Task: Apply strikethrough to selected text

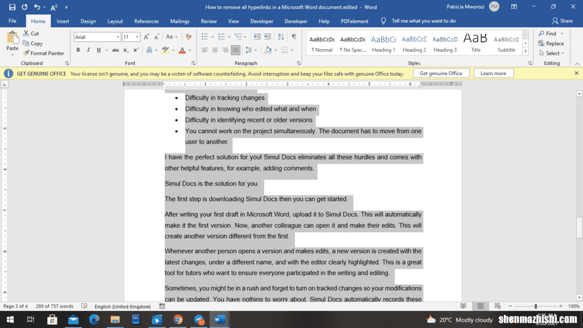Action: 116,50
